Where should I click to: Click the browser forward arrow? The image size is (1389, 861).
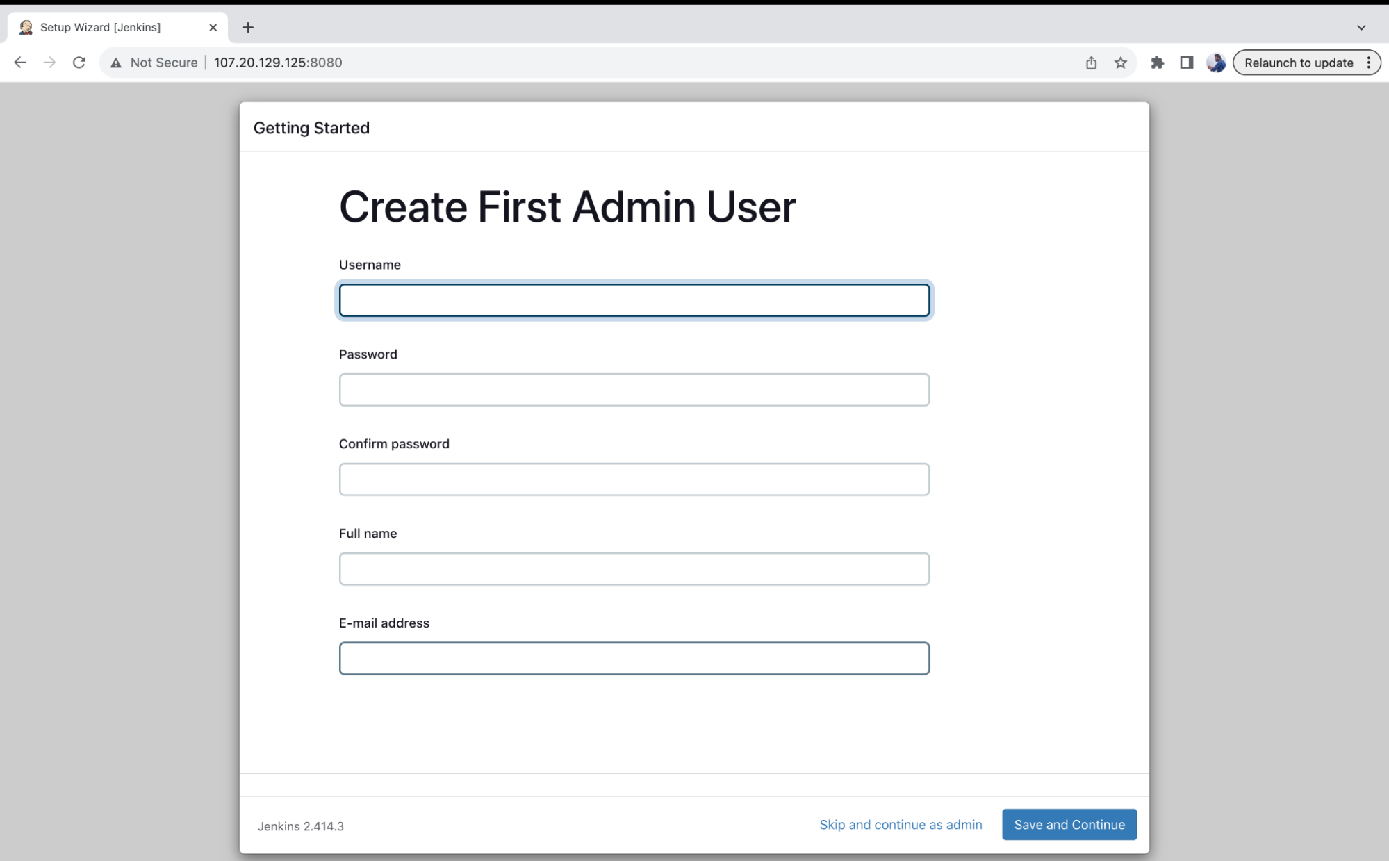49,63
